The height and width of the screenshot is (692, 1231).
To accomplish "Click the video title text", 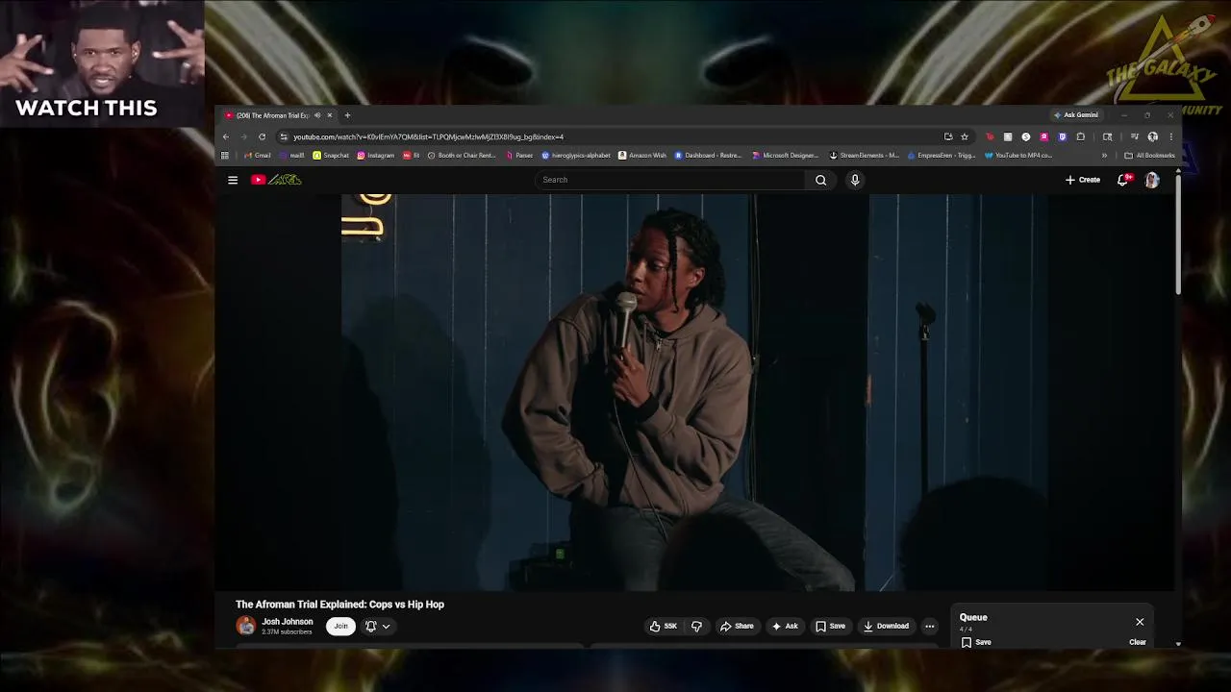I will (339, 605).
